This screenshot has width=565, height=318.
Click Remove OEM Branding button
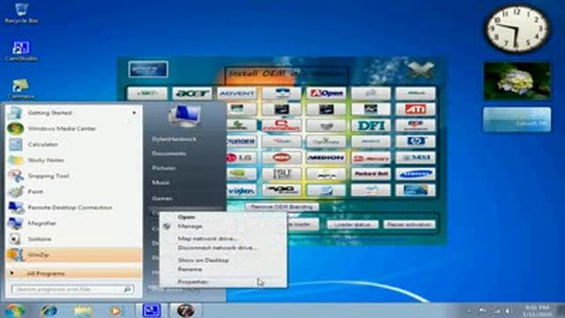tap(282, 207)
